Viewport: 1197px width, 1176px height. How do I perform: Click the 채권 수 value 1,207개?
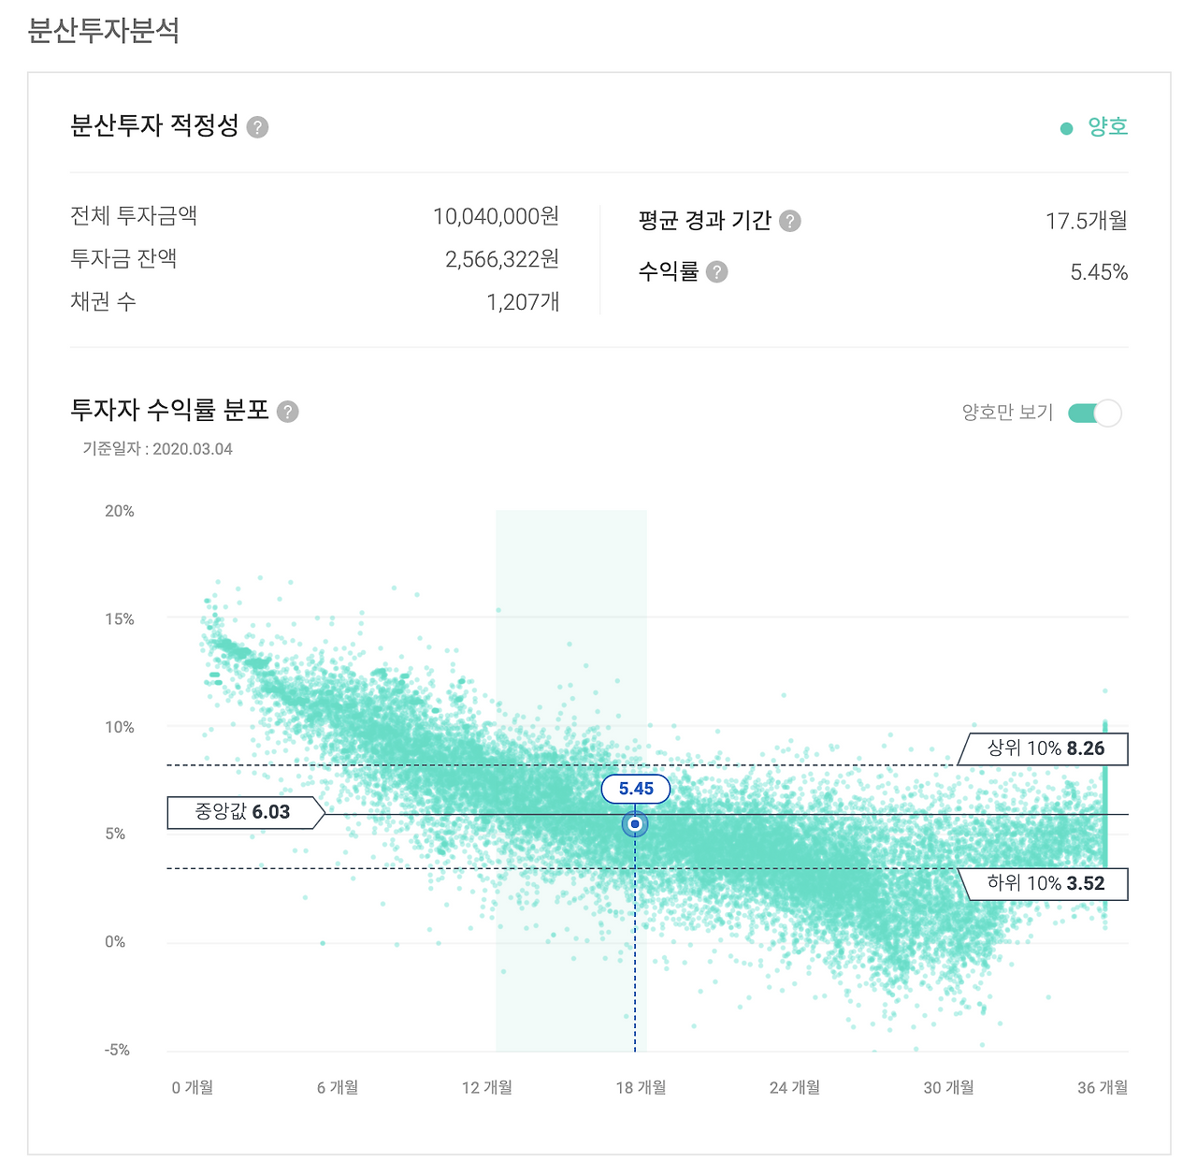(523, 301)
